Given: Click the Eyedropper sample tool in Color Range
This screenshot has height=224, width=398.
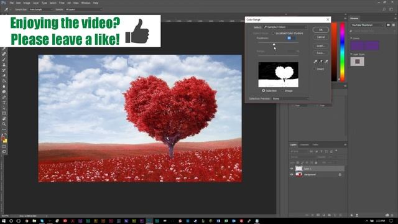Looking at the screenshot, I should (x=315, y=62).
